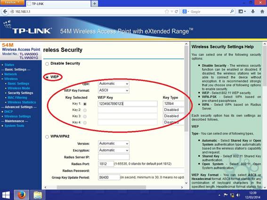Image resolution: width=267 pixels, height=200 pixels.
Task: Open the MAC Filtering sidebar link
Action: pos(17,98)
